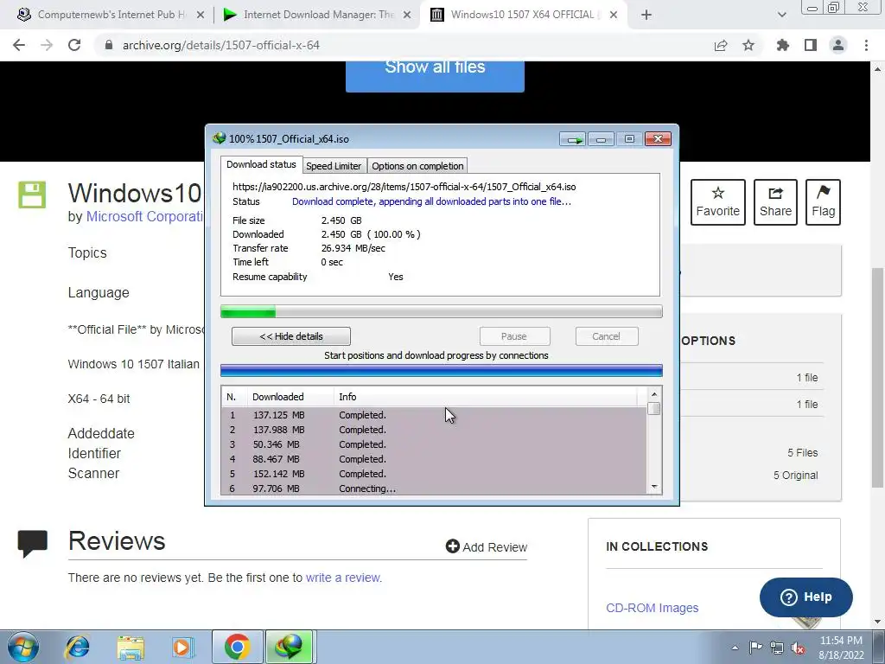Go back with the browser back arrow

(19, 45)
